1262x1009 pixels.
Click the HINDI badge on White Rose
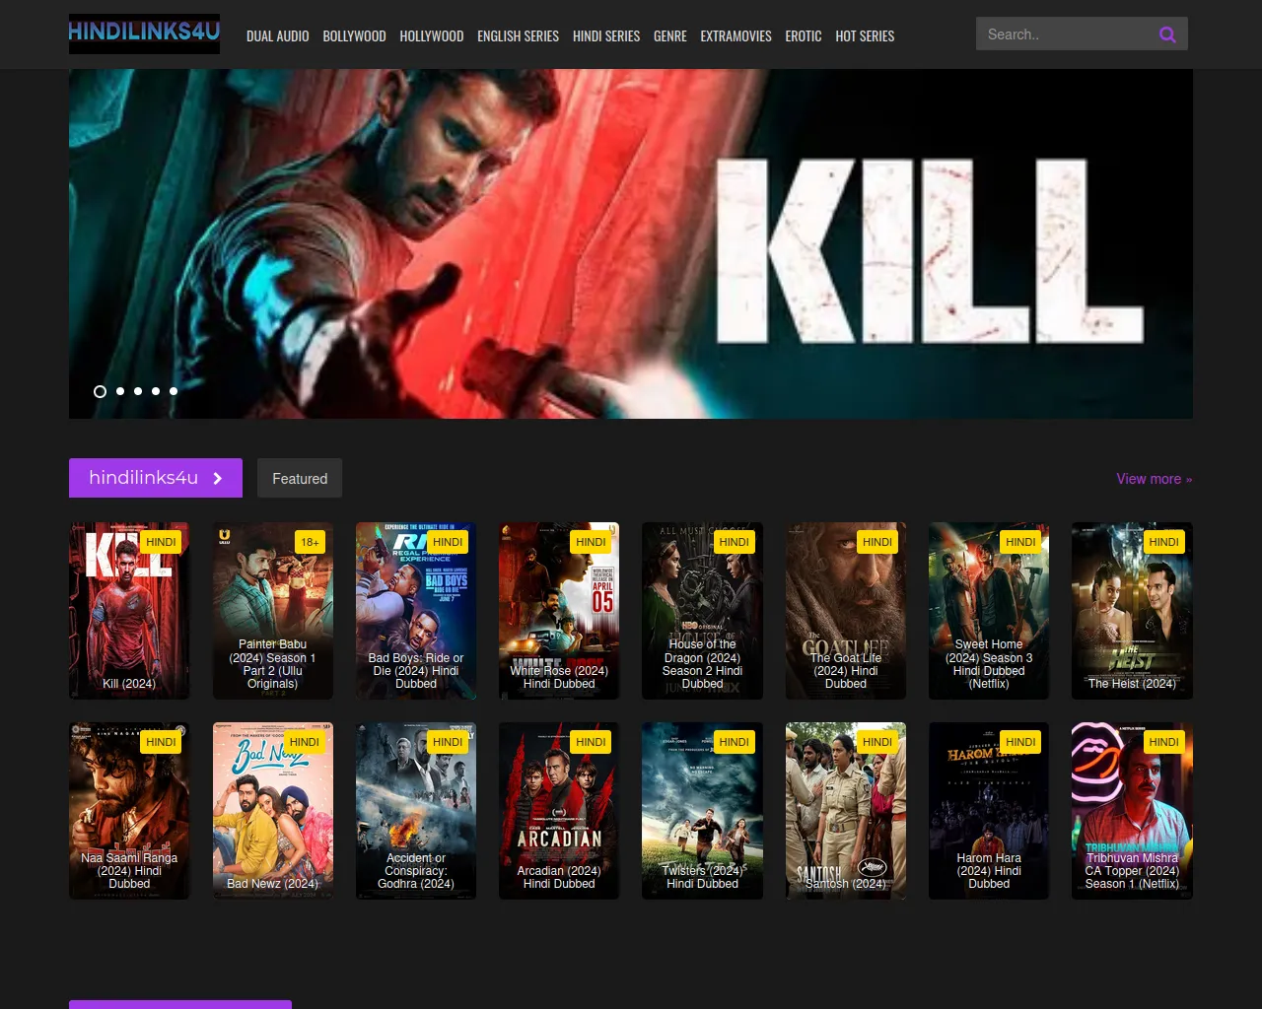(x=591, y=542)
